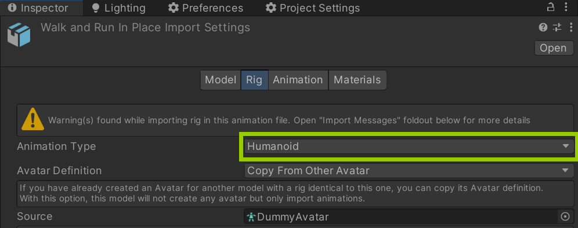Click the blue package asset icon
Image resolution: width=578 pixels, height=228 pixels.
coord(19,35)
